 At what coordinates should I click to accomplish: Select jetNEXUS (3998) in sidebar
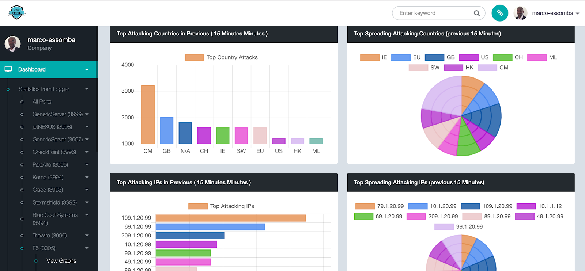52,127
